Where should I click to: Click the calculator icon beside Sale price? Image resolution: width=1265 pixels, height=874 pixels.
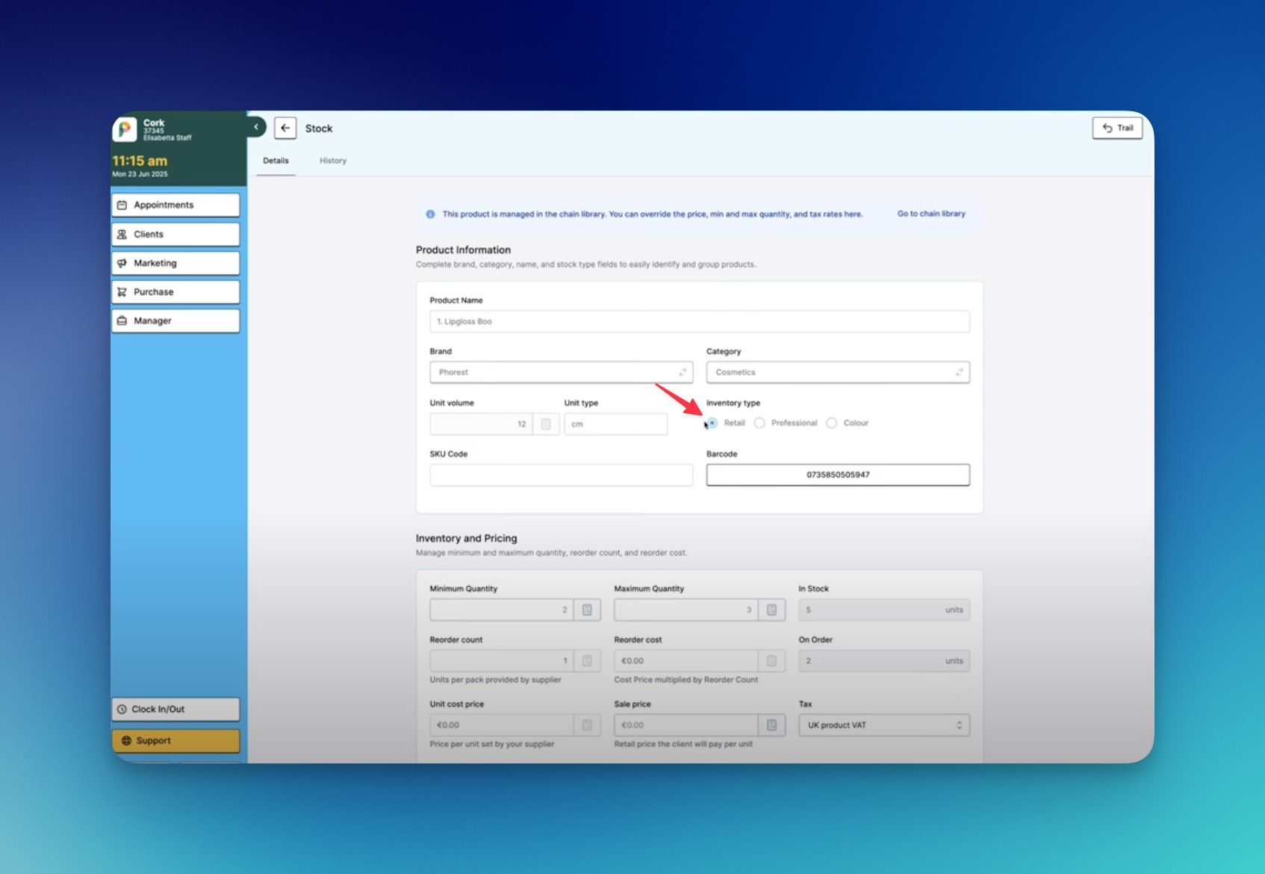point(771,725)
